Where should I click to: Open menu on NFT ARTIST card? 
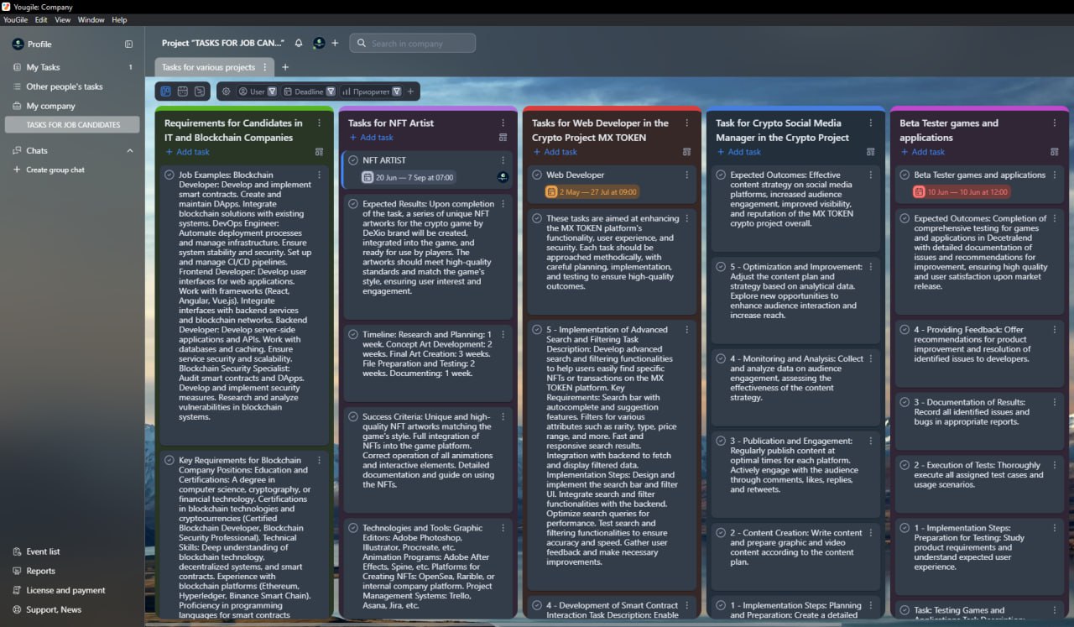[x=503, y=160]
